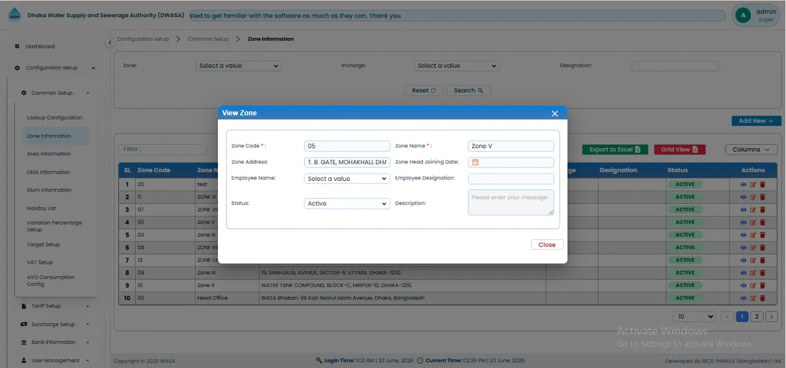786x368 pixels.
Task: Click the edit icon in the Zone IX row
Action: (753, 273)
